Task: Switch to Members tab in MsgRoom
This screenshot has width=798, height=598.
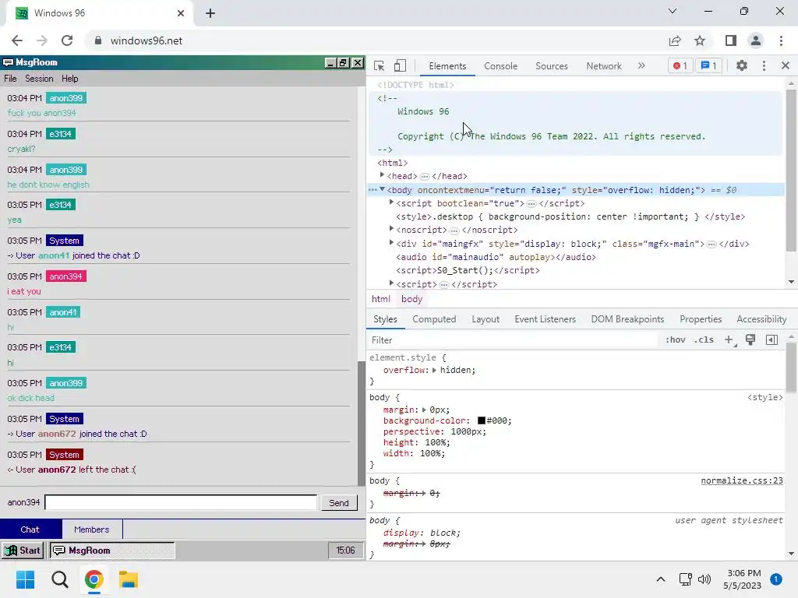Action: [x=92, y=529]
